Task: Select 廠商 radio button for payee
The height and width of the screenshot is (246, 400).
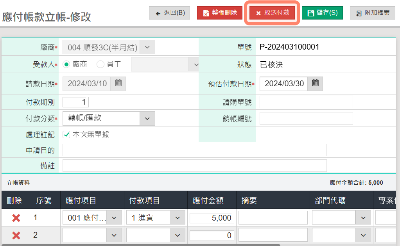Action: [x=66, y=64]
